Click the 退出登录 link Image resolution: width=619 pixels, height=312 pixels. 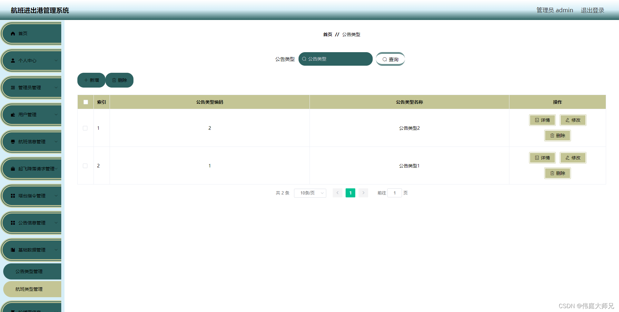[x=593, y=10]
